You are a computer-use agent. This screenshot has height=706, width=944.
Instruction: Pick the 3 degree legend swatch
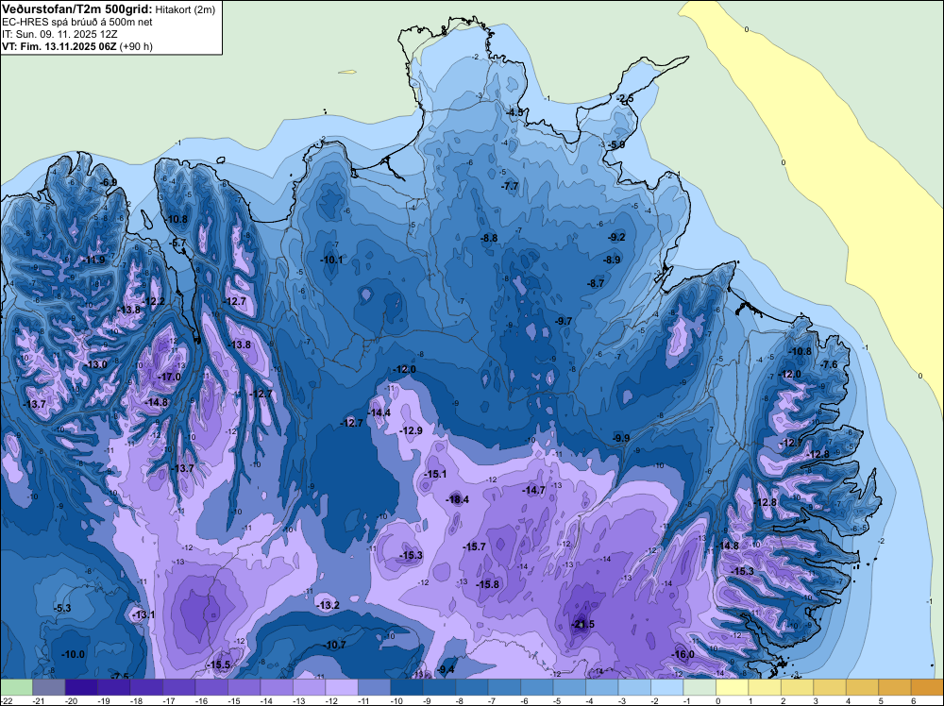(x=830, y=687)
